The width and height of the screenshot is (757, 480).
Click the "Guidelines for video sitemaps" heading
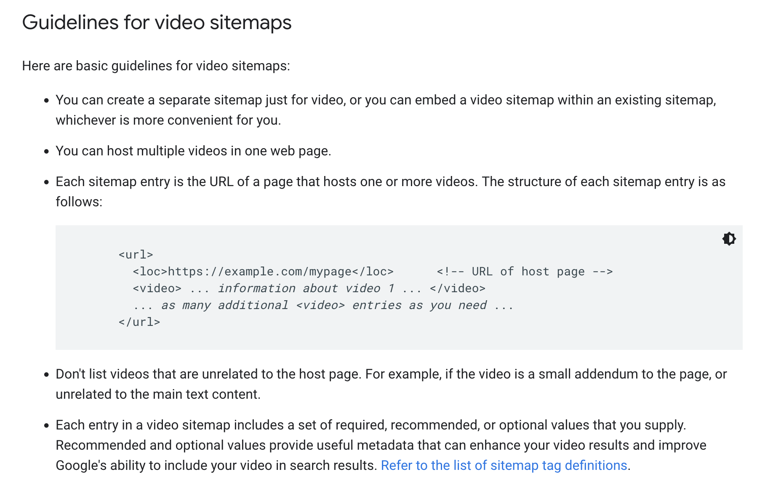coord(157,22)
